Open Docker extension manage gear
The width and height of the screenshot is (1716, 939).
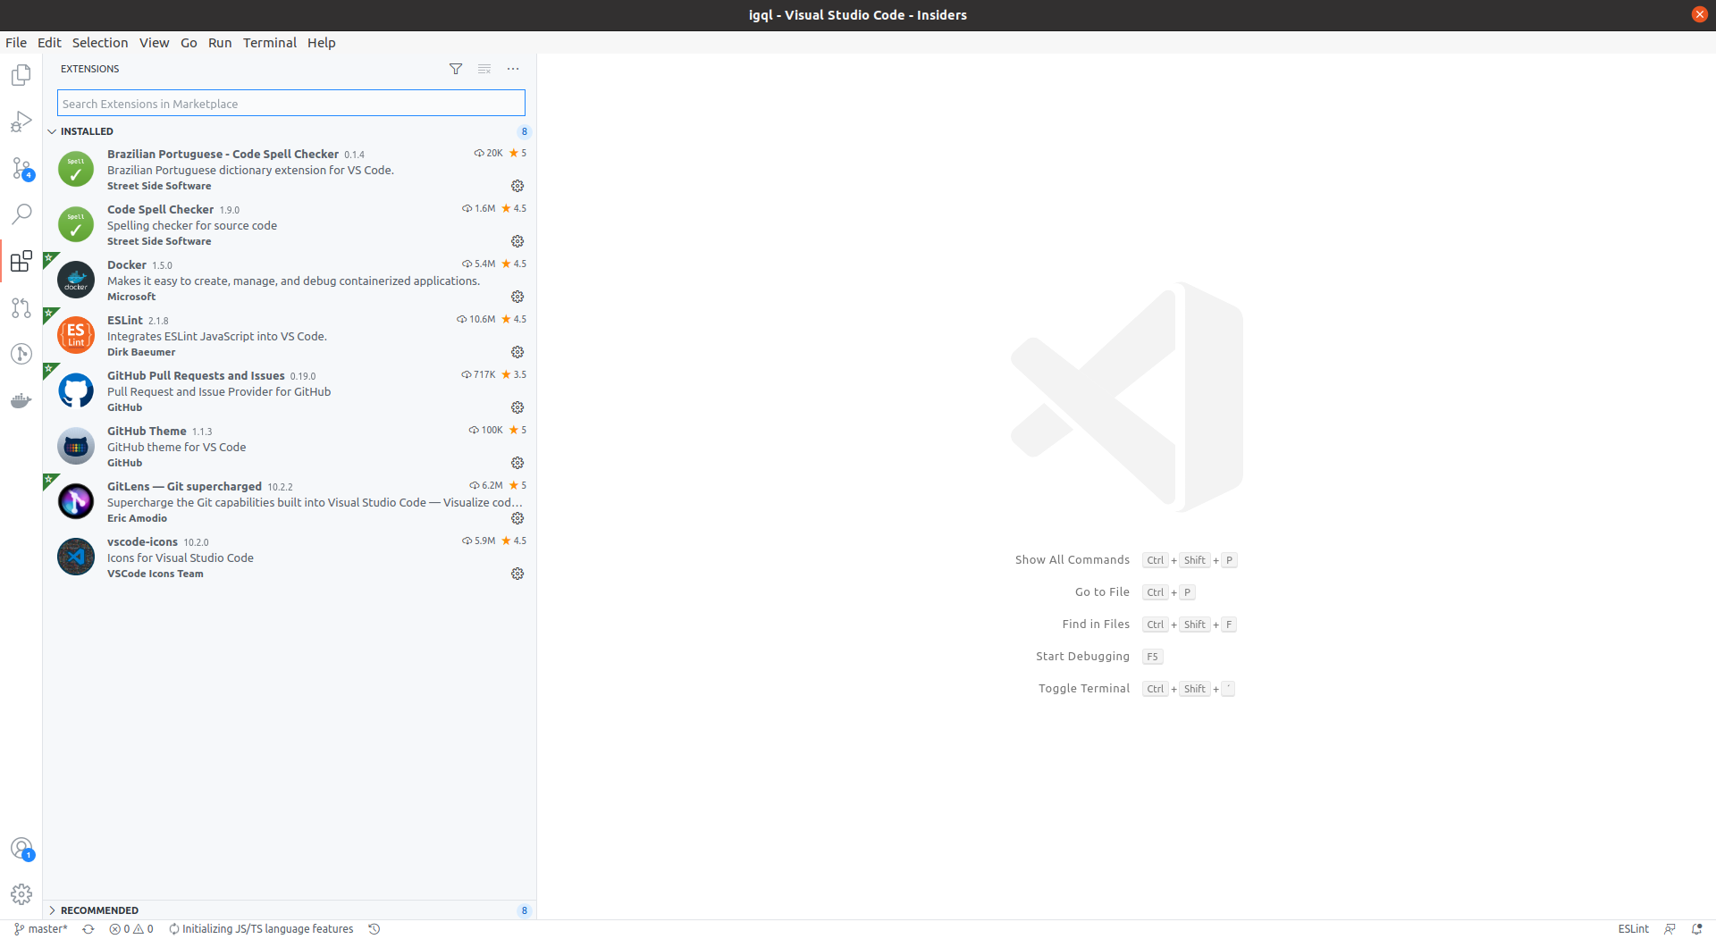click(x=517, y=297)
